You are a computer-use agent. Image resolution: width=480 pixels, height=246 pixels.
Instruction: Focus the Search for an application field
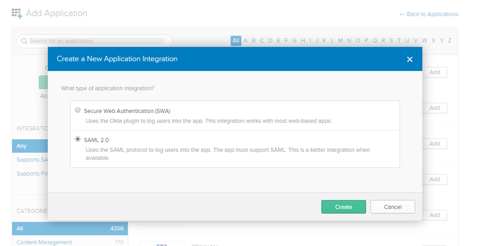[x=95, y=41]
